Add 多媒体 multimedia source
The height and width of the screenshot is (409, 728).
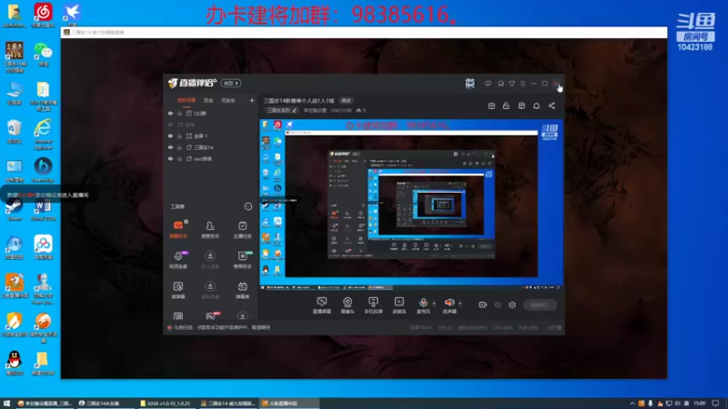[399, 305]
